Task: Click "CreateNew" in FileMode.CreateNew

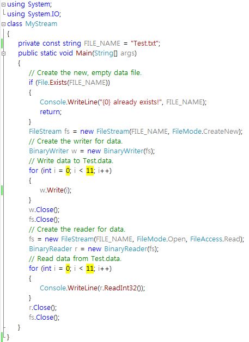Action: (221, 131)
